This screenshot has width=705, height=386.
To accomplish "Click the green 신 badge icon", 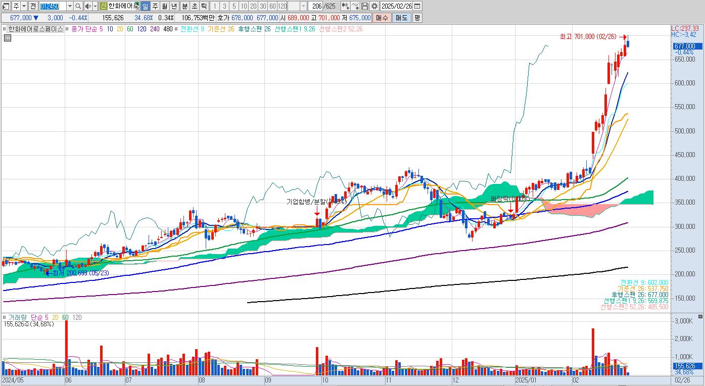I will tap(103, 6).
